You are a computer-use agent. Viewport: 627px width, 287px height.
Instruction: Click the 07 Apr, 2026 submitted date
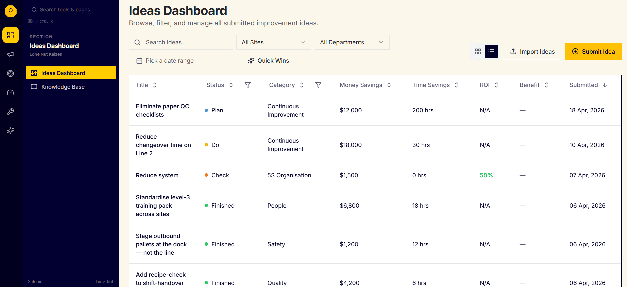[587, 175]
